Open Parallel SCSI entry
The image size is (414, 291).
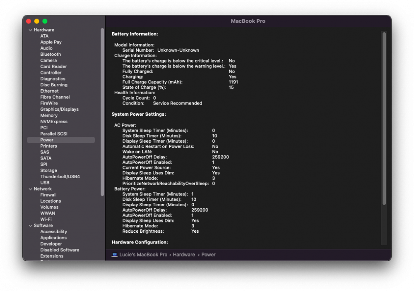tap(53, 134)
